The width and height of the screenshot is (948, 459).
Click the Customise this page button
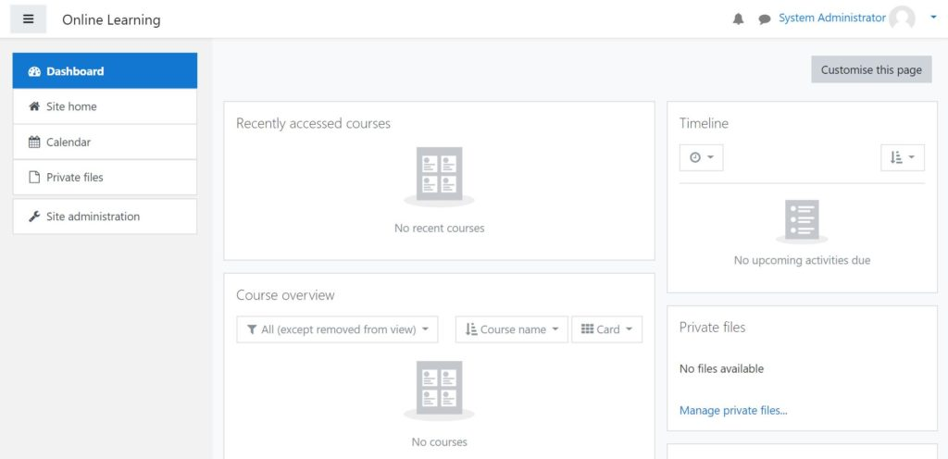tap(871, 69)
